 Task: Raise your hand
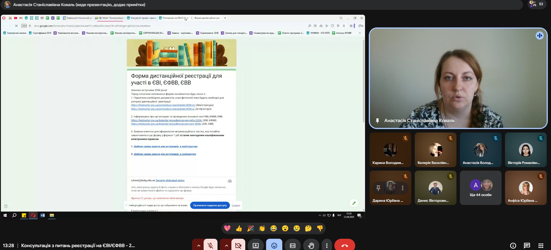click(x=311, y=245)
